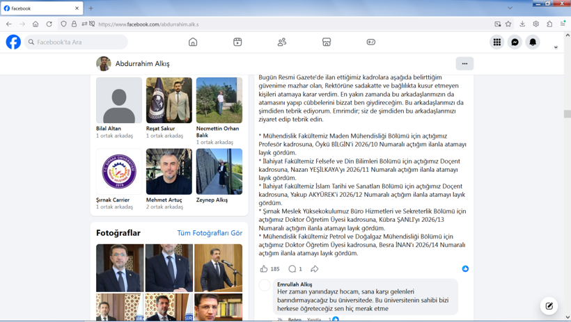Open the Reels video icon
This screenshot has height=322, width=571.
pos(237,42)
